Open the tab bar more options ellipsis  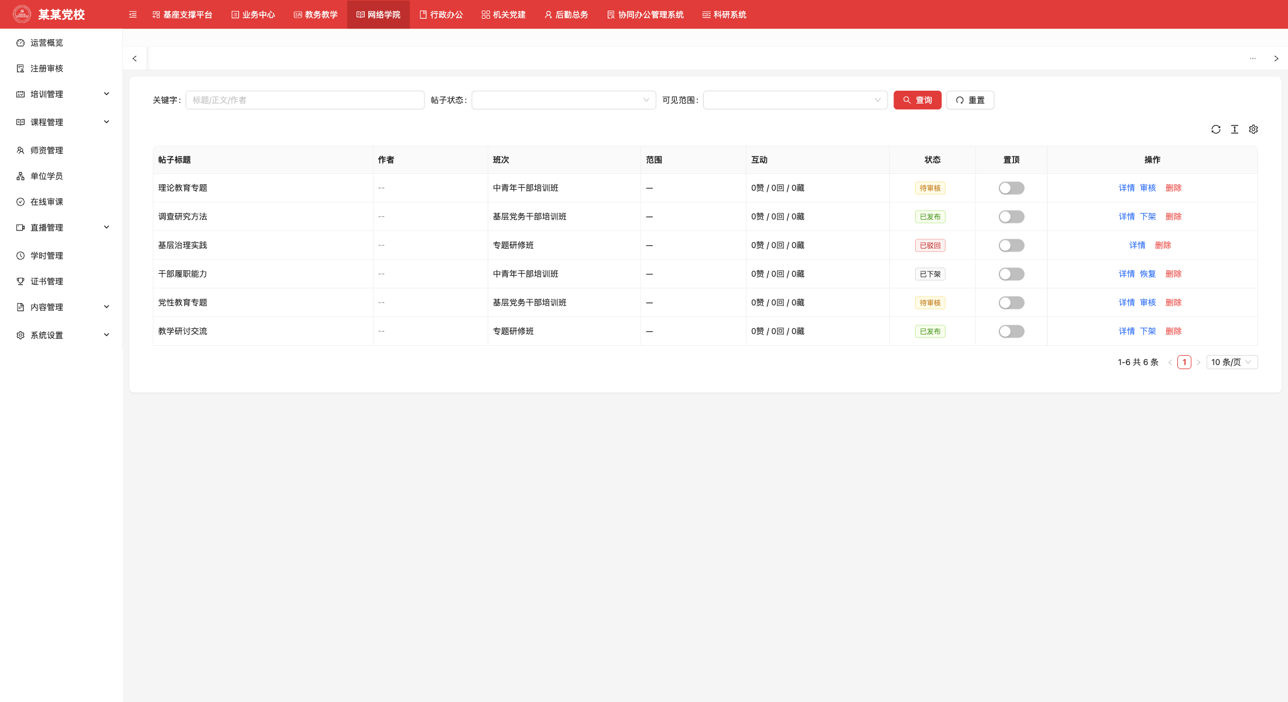click(1252, 58)
